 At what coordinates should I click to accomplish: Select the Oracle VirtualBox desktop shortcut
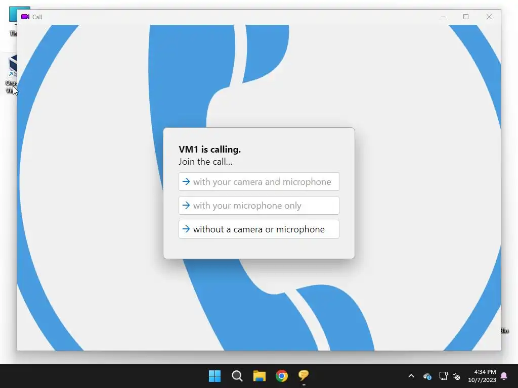click(x=11, y=74)
